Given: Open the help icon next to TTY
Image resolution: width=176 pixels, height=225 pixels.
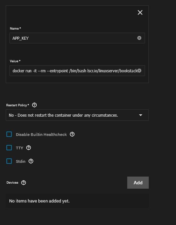Looking at the screenshot, I should pos(29,148).
